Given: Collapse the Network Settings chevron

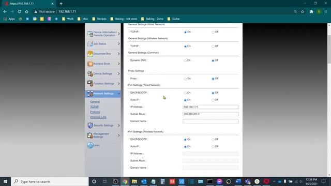Looking at the screenshot, I should pos(118,94).
